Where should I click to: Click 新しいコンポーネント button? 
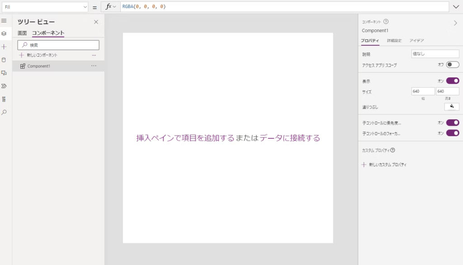tap(38, 55)
